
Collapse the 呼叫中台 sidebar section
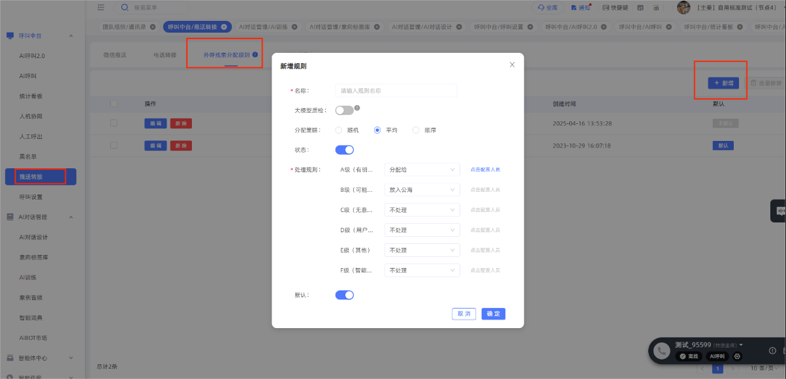(71, 35)
